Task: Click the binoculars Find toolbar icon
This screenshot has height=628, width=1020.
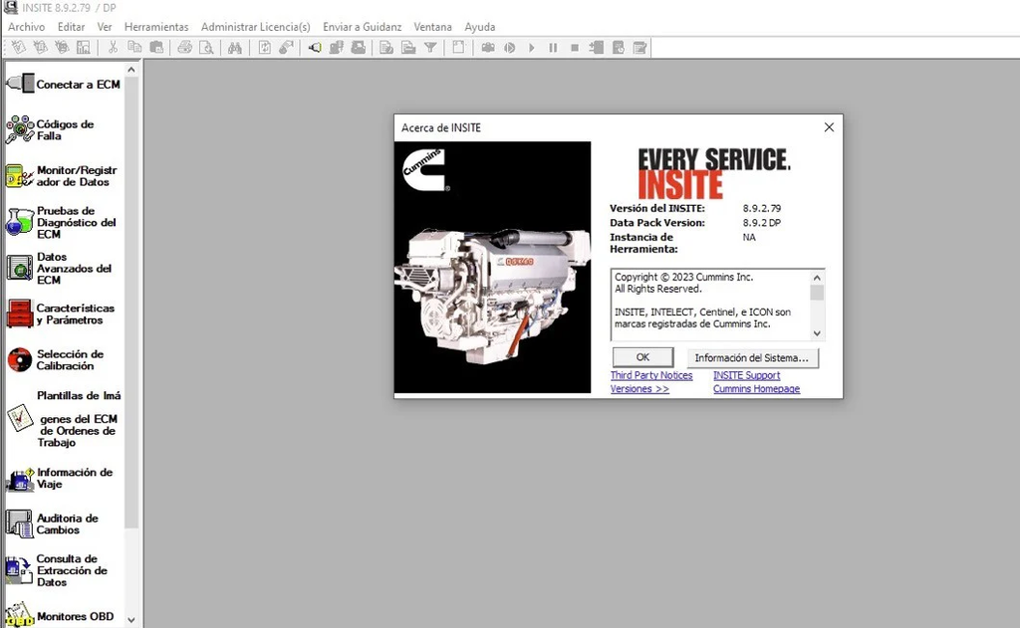Action: pos(235,48)
